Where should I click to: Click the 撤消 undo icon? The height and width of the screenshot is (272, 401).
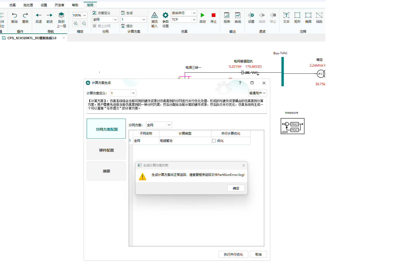point(14,15)
